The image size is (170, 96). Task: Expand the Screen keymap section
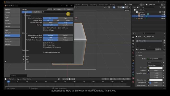coord(23,59)
